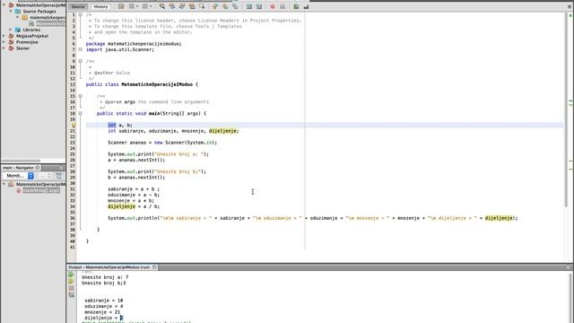
Task: Click bottom icon in Output sidebar
Action: click(71, 295)
